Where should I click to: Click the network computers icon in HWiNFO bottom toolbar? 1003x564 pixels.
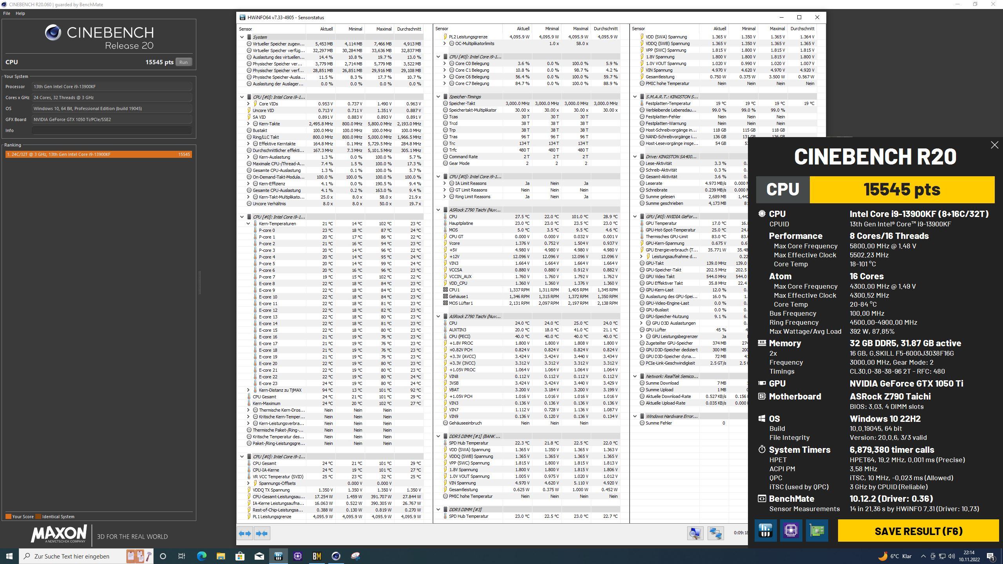[x=715, y=533]
